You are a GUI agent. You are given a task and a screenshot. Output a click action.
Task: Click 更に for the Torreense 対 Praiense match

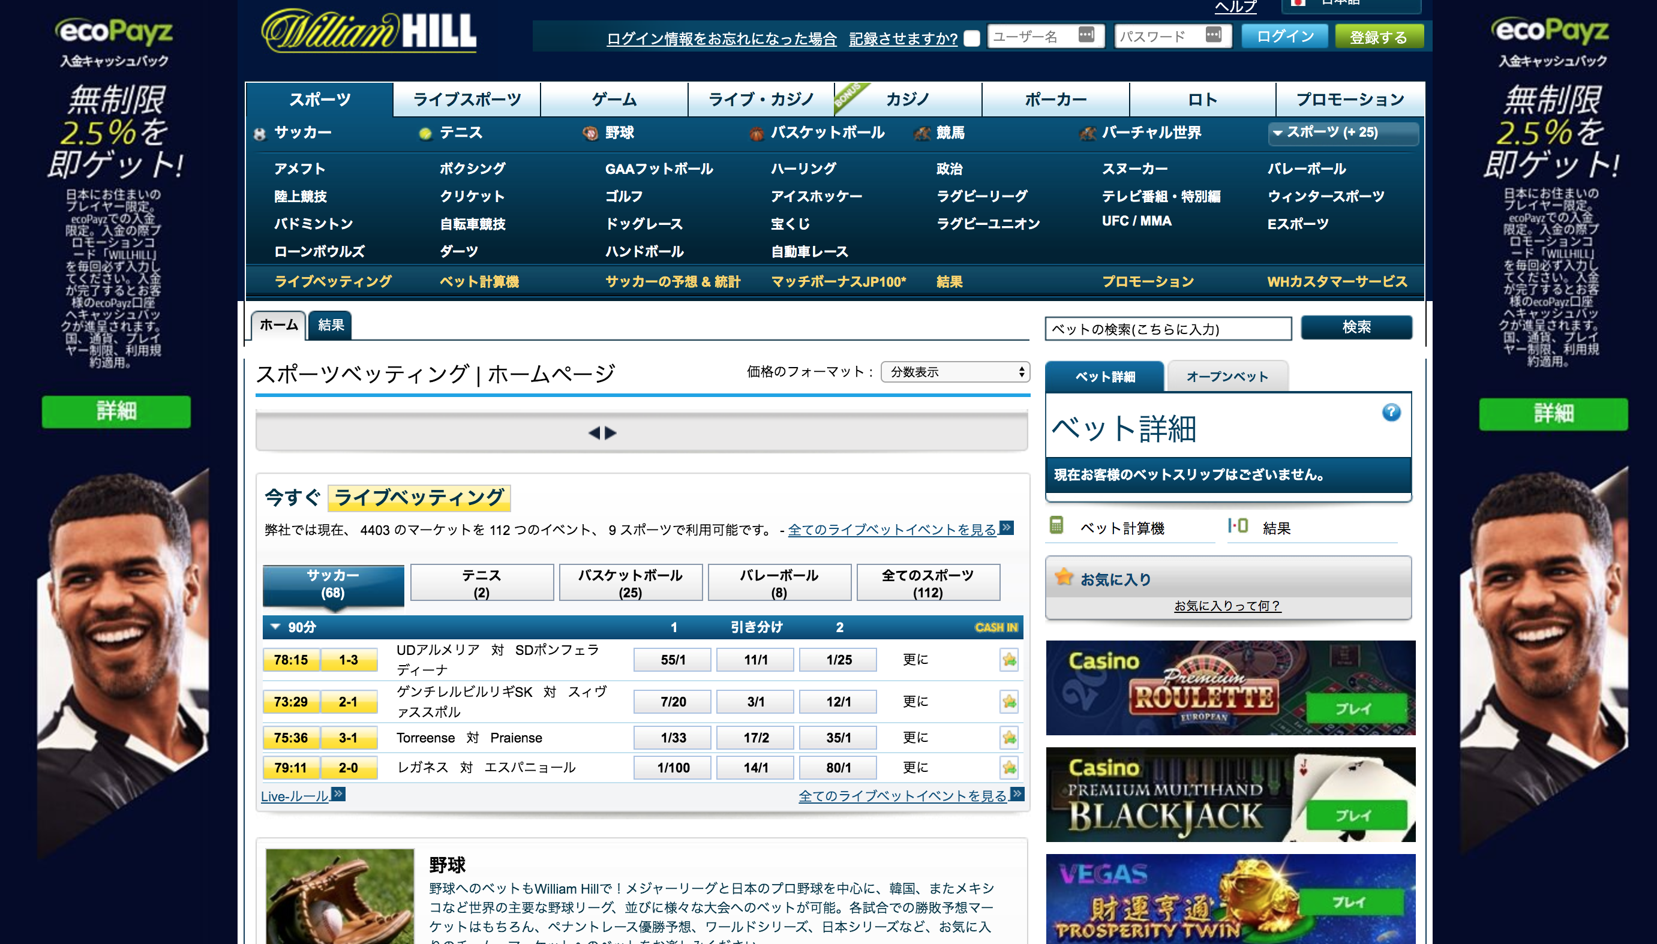pyautogui.click(x=915, y=737)
